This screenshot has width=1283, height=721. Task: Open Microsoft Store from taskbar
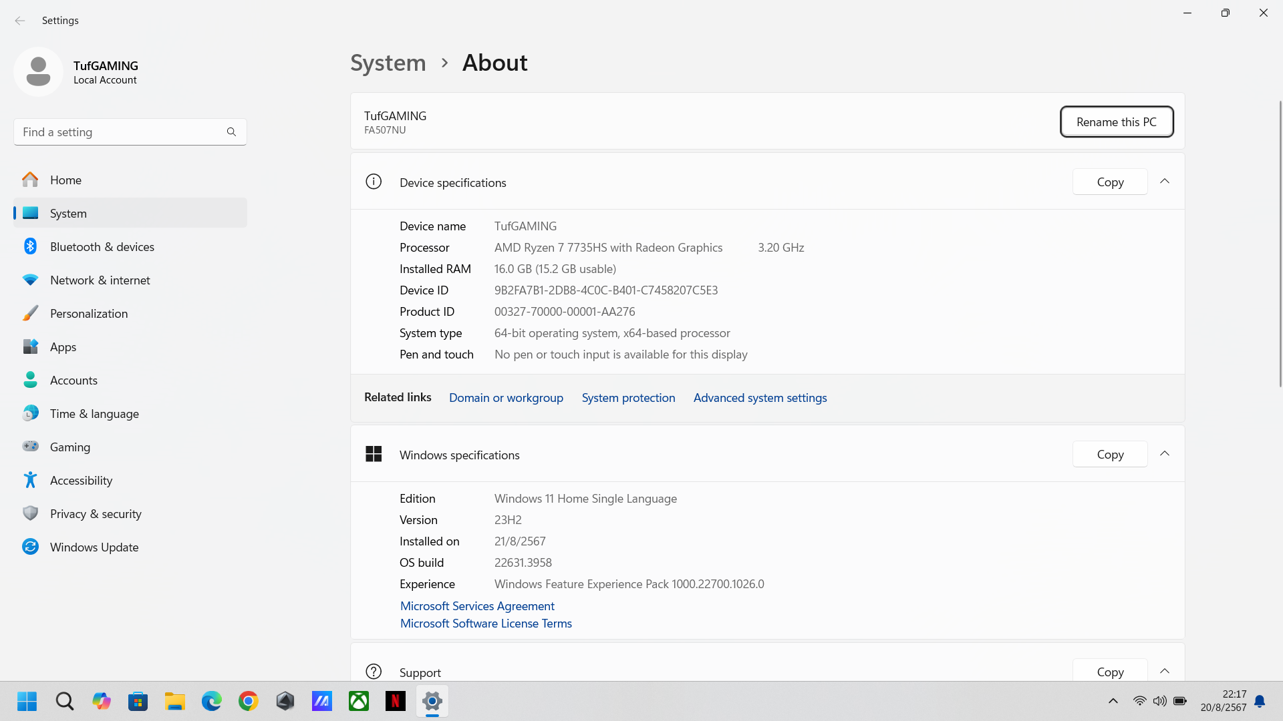tap(138, 701)
